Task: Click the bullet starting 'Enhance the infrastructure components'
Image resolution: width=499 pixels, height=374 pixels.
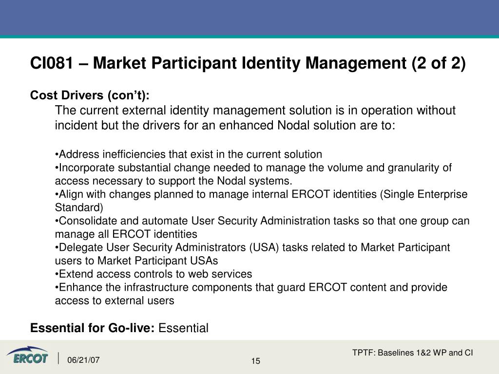Action: (x=251, y=294)
